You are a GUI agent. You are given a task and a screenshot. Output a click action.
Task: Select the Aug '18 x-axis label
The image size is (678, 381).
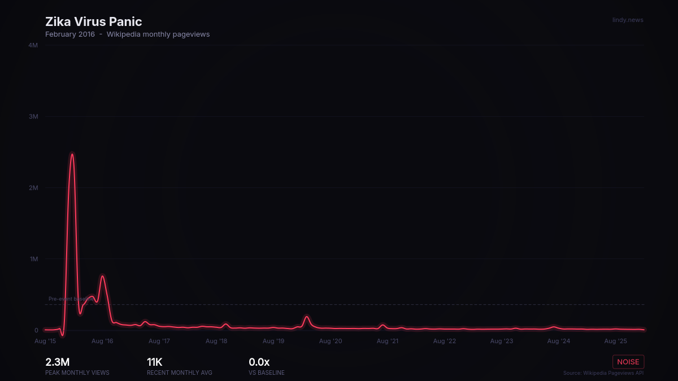[x=216, y=341]
